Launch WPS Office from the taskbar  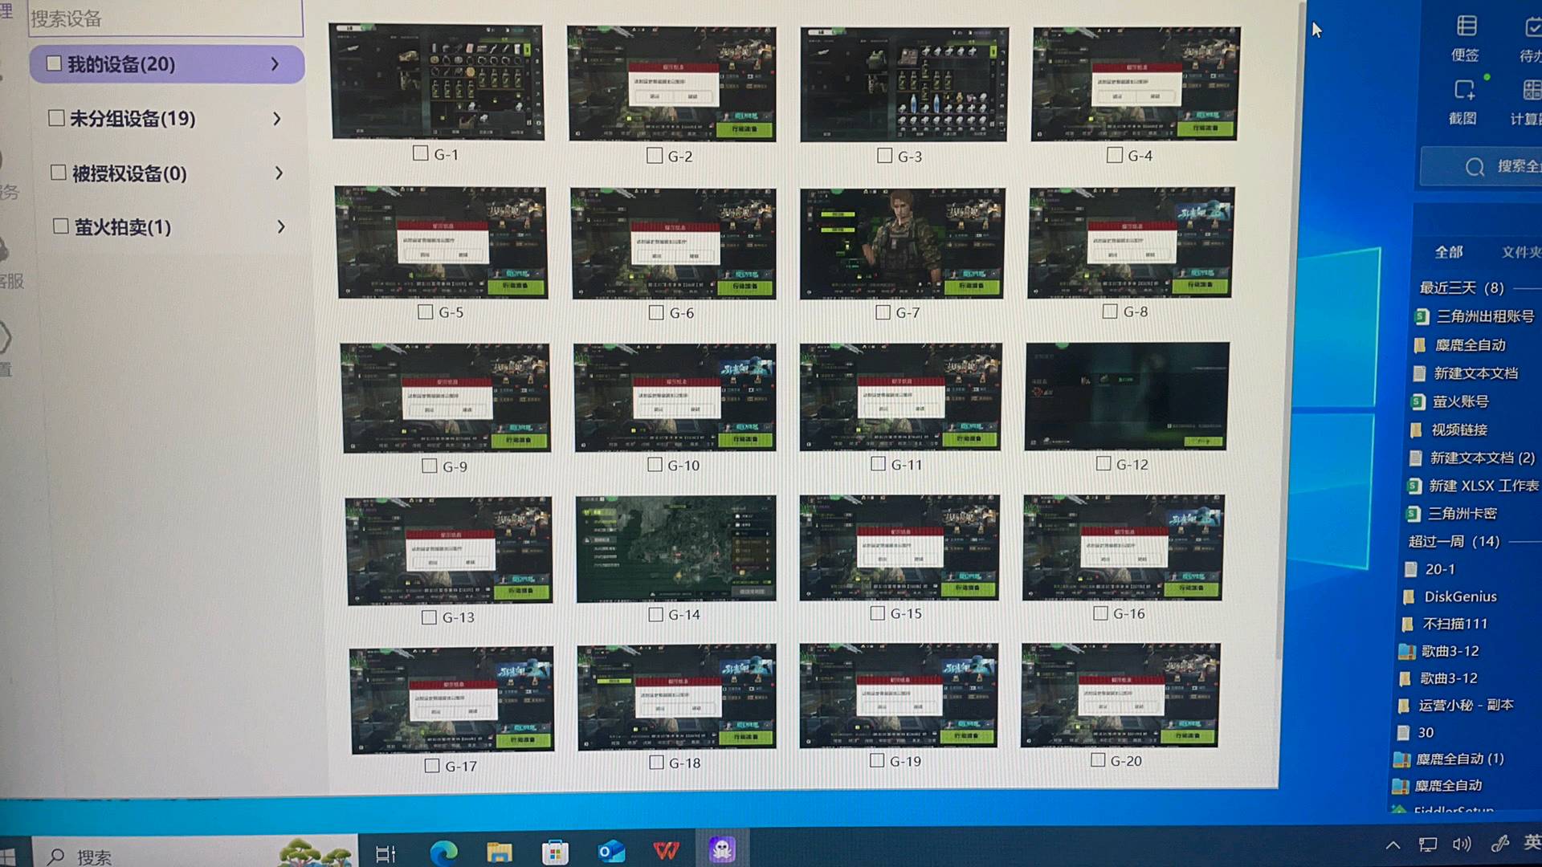click(x=666, y=851)
